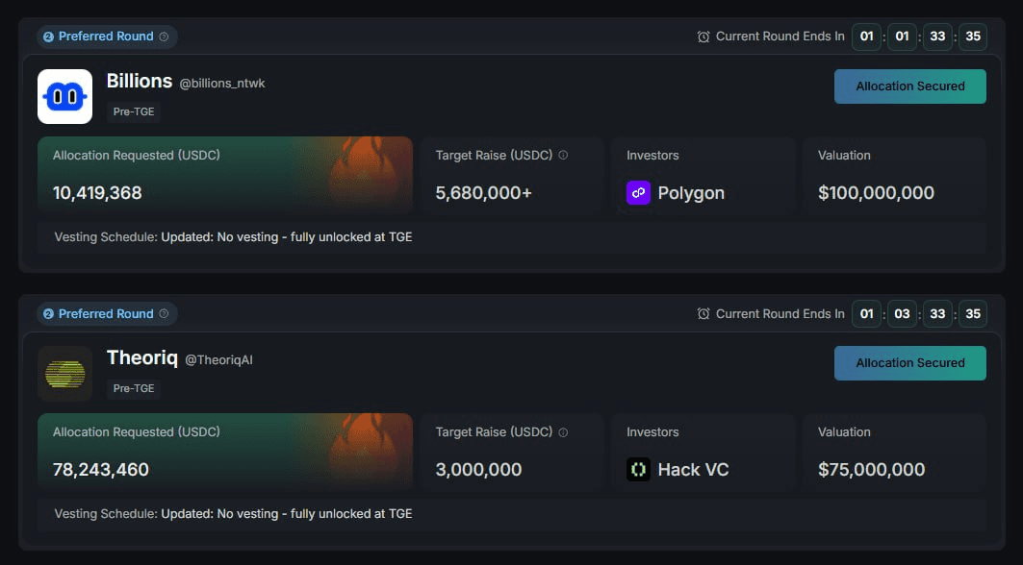Click Theoriq vesting schedule text
Viewport: 1023px width, 565px height.
(233, 513)
